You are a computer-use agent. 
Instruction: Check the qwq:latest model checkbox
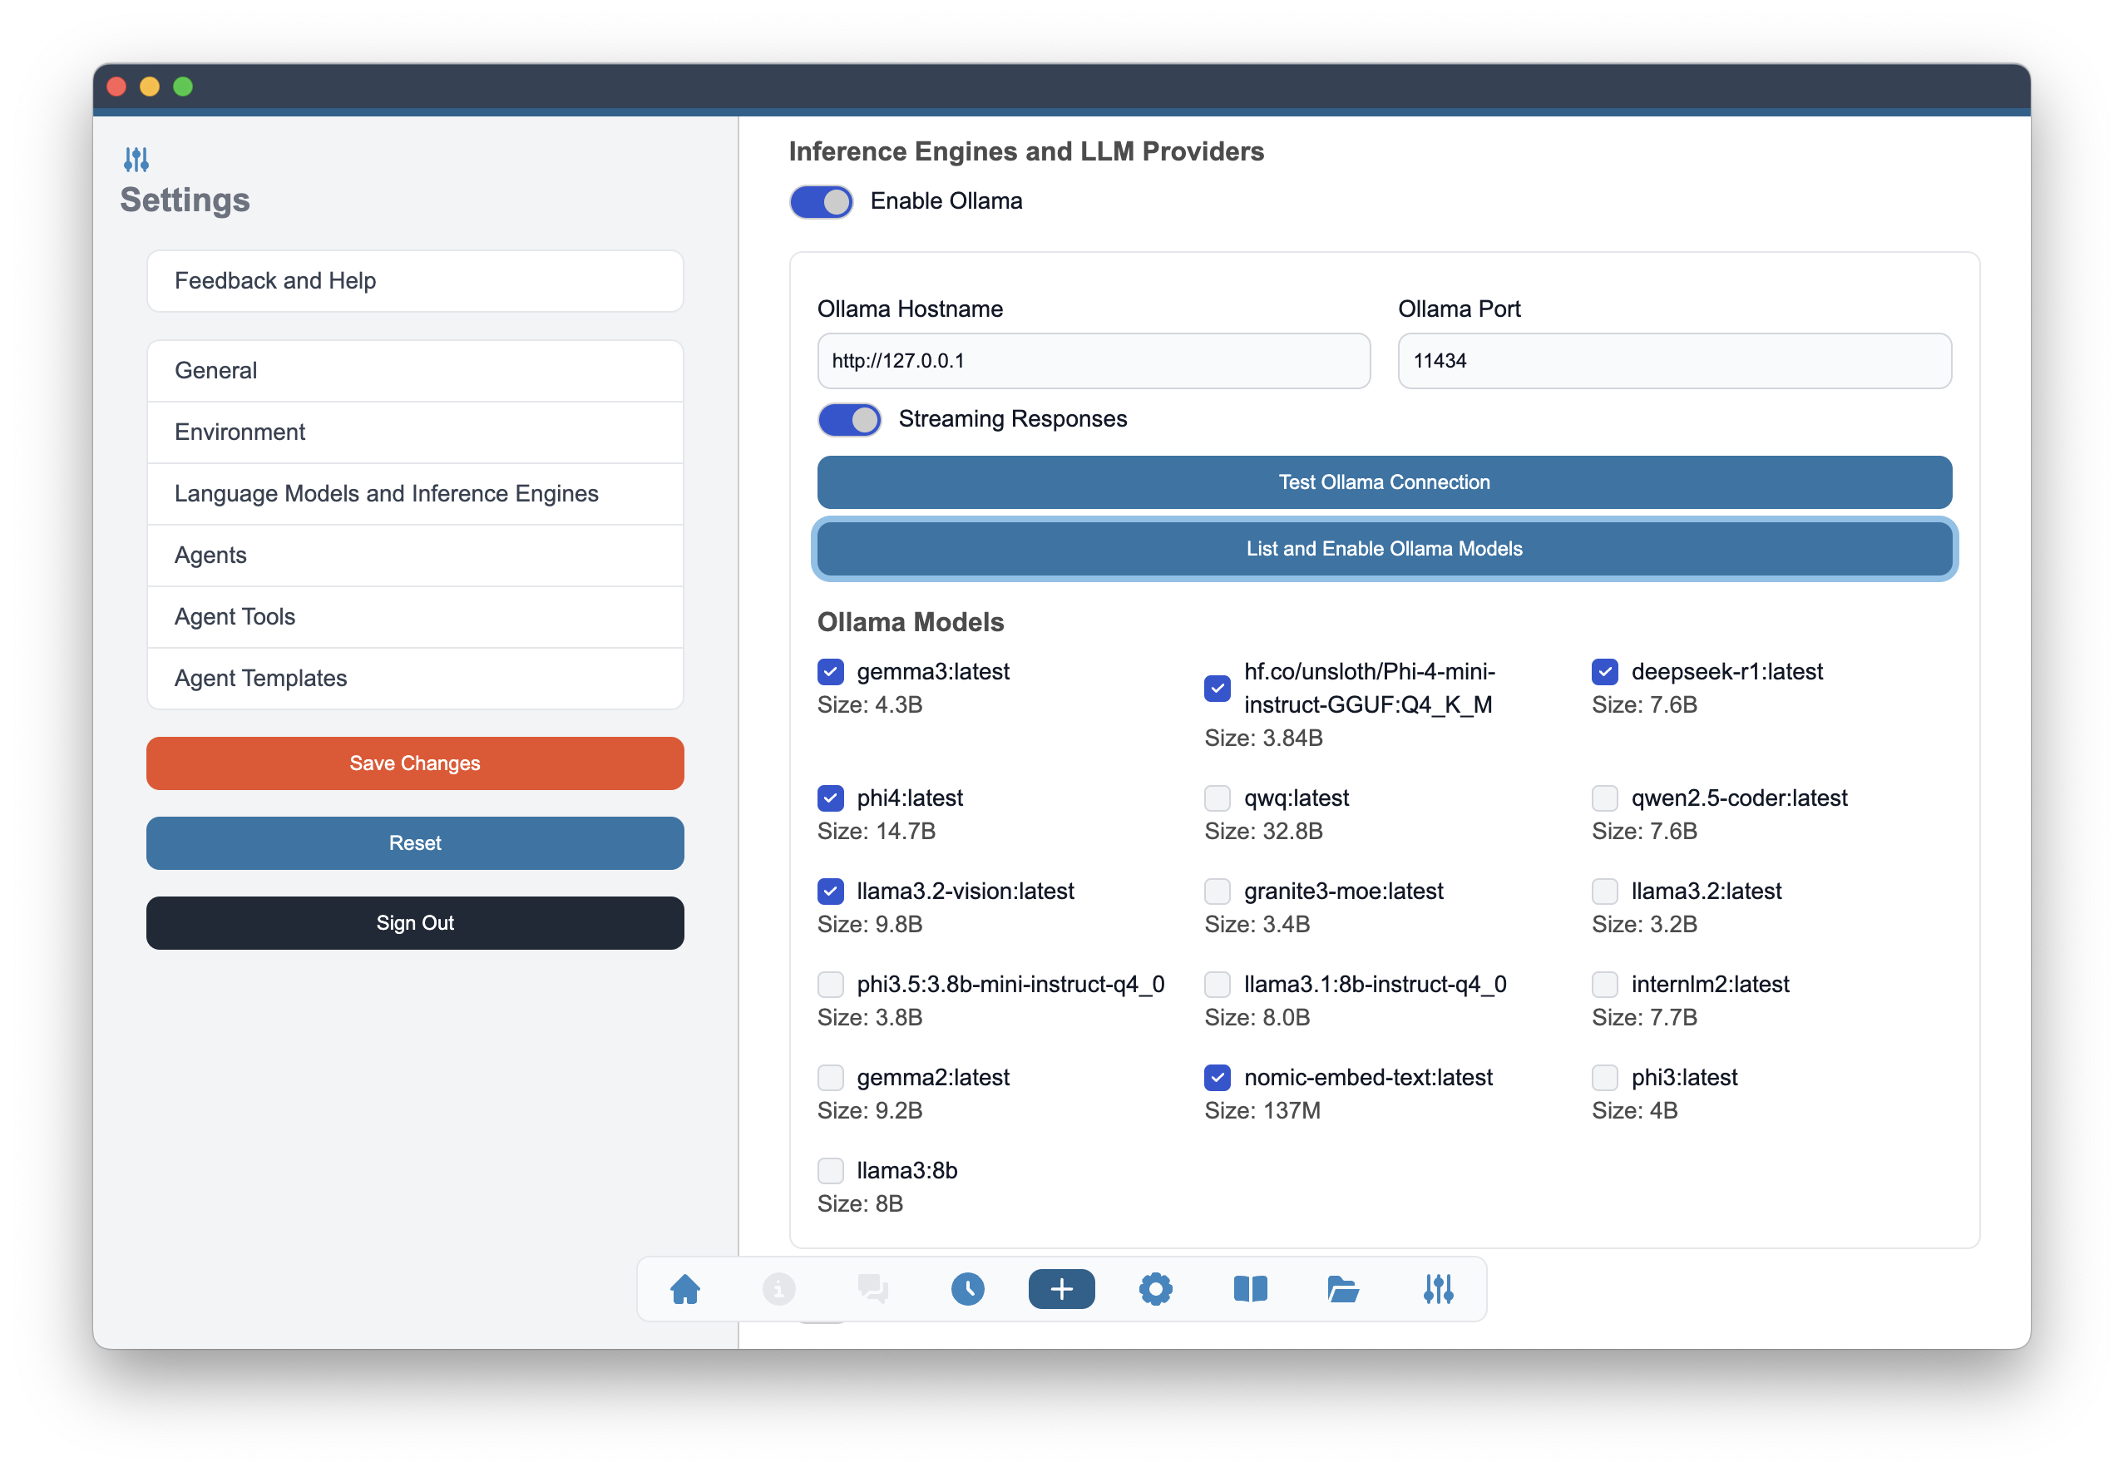[x=1218, y=798]
